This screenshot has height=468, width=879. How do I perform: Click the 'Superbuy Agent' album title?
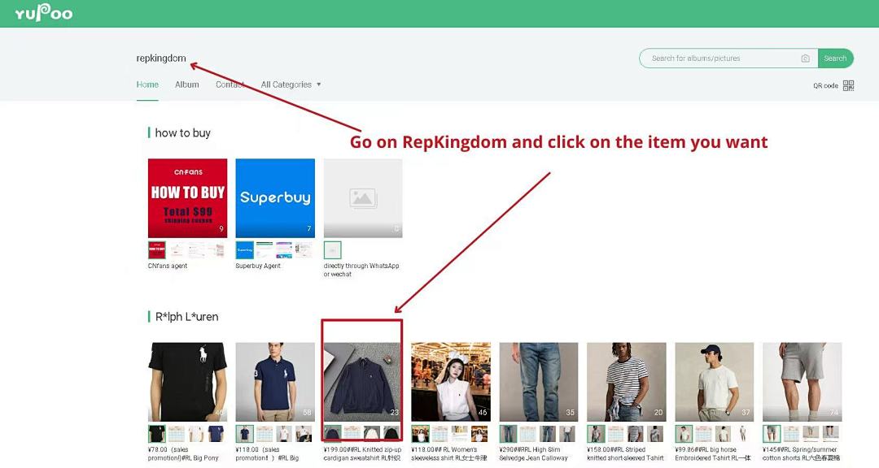point(258,266)
